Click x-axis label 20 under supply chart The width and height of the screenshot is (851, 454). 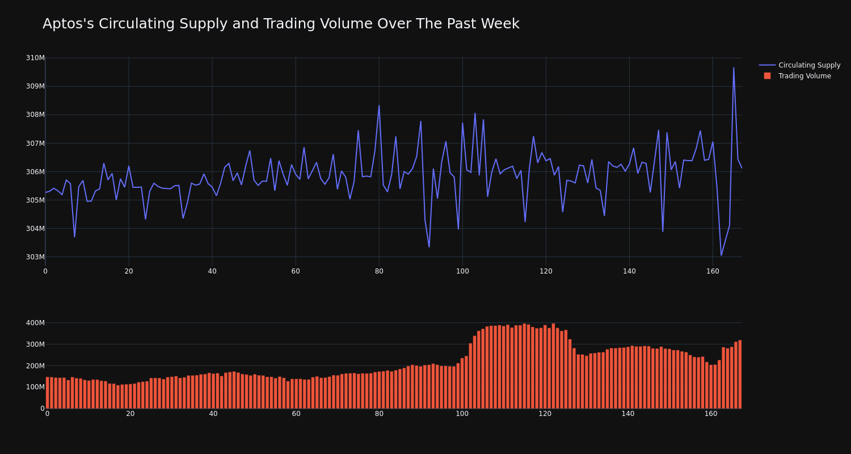click(129, 271)
